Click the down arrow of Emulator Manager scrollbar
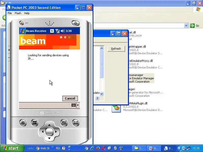This screenshot has width=203, height=152. point(102,94)
